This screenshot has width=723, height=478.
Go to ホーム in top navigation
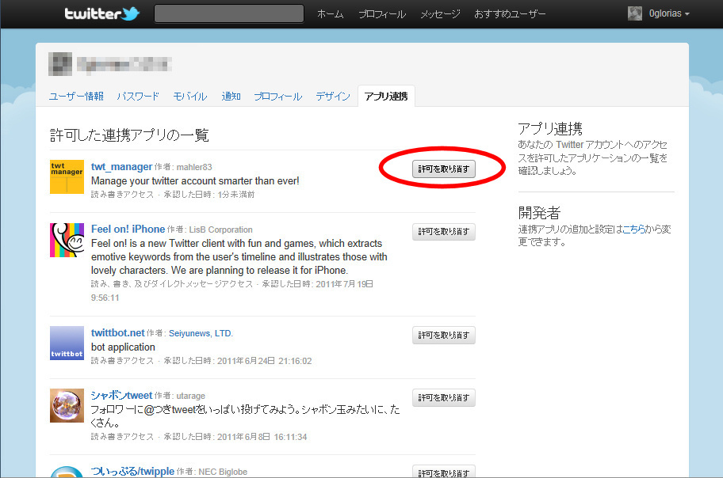(x=330, y=13)
